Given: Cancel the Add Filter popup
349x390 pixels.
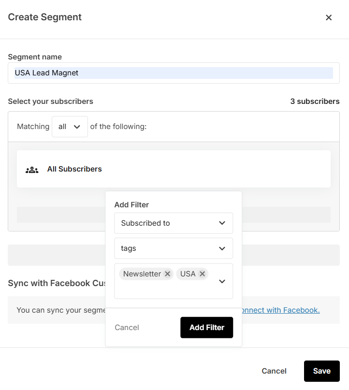Looking at the screenshot, I should click(127, 328).
